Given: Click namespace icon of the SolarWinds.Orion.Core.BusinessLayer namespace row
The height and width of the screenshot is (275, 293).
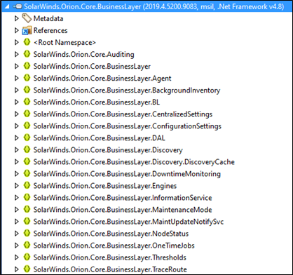Looking at the screenshot, I should coord(27,66).
